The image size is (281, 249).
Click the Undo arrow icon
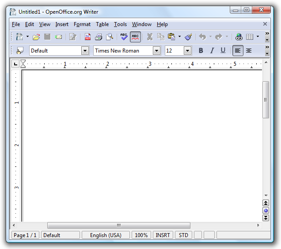point(202,37)
